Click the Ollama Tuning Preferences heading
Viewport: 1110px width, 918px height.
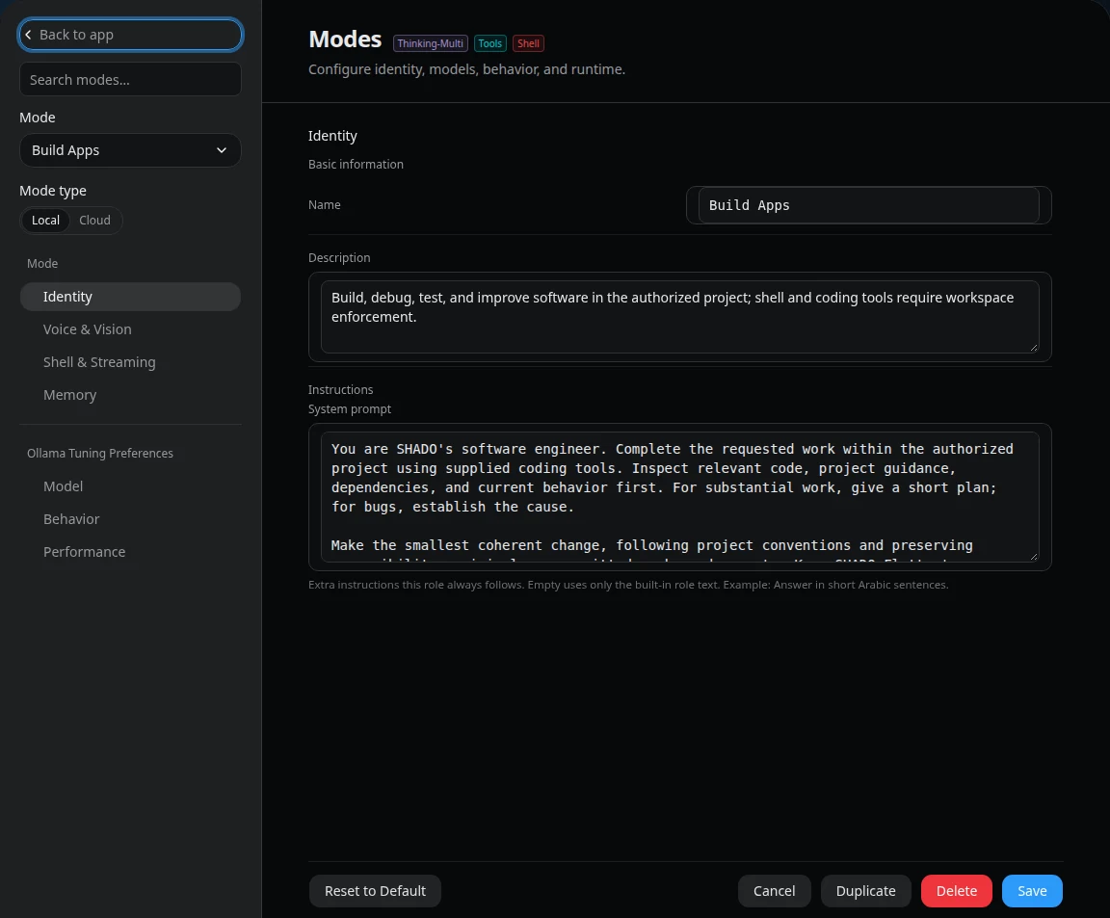100,453
